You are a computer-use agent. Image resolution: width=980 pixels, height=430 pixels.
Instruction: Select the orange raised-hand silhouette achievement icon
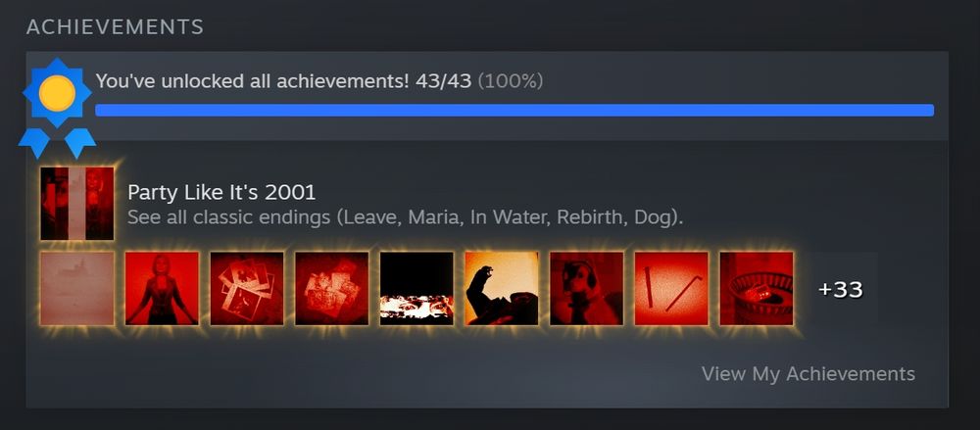click(502, 288)
